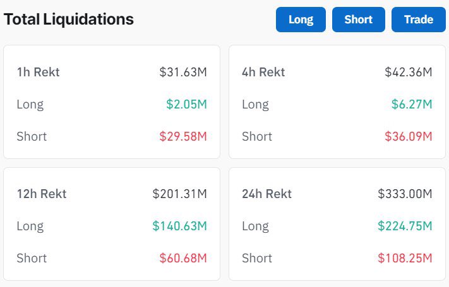449x287 pixels.
Task: Select the $224.75M long value
Action: (x=405, y=226)
